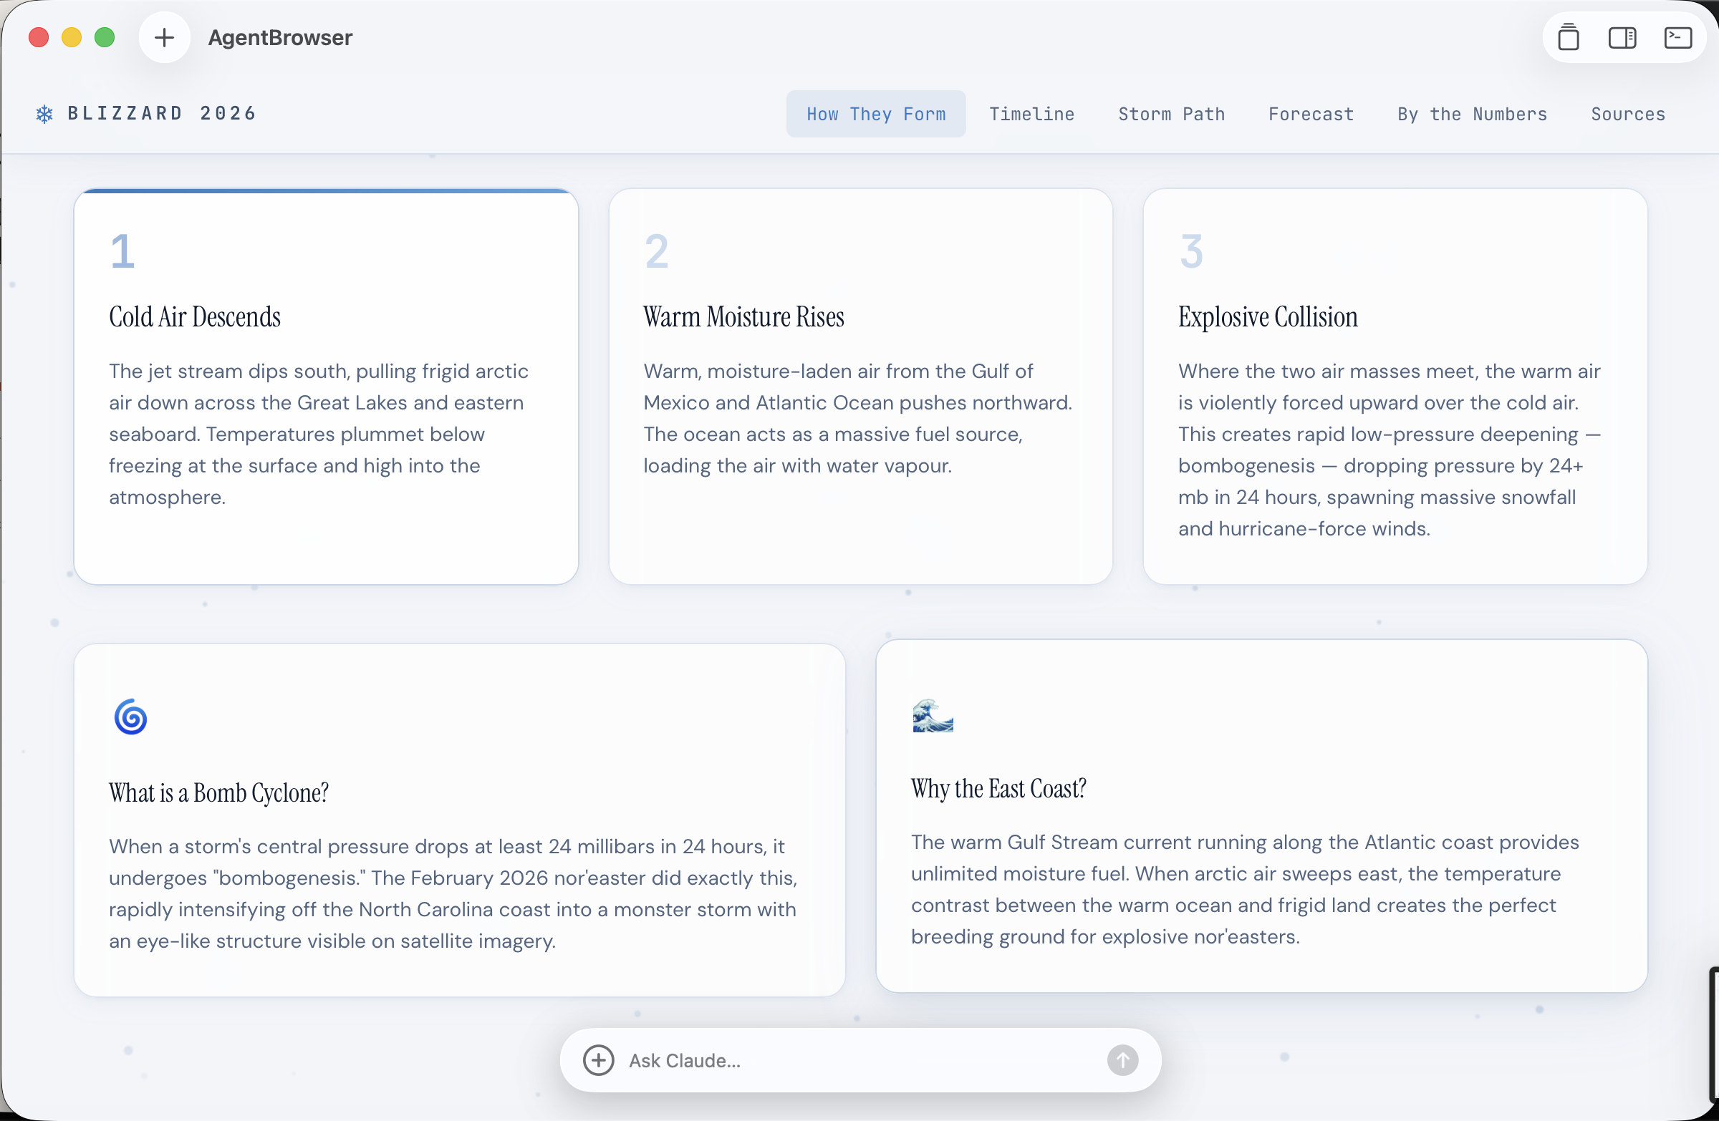The image size is (1719, 1121).
Task: Go to the Forecast tab
Action: pyautogui.click(x=1311, y=114)
